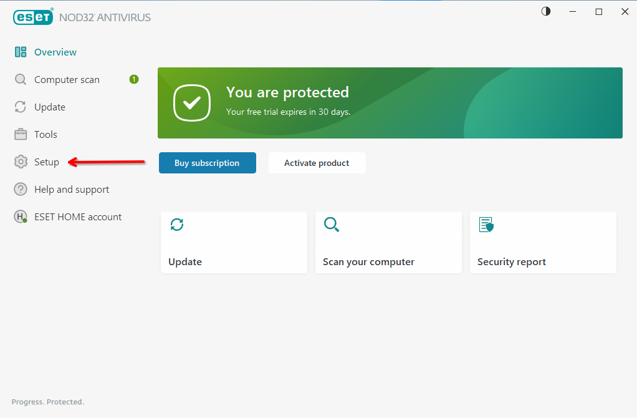Click the ESET HOME account icon

[21, 216]
